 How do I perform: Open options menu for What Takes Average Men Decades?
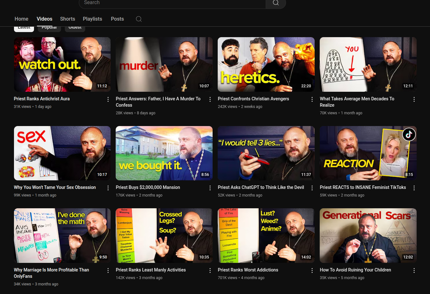click(x=414, y=99)
